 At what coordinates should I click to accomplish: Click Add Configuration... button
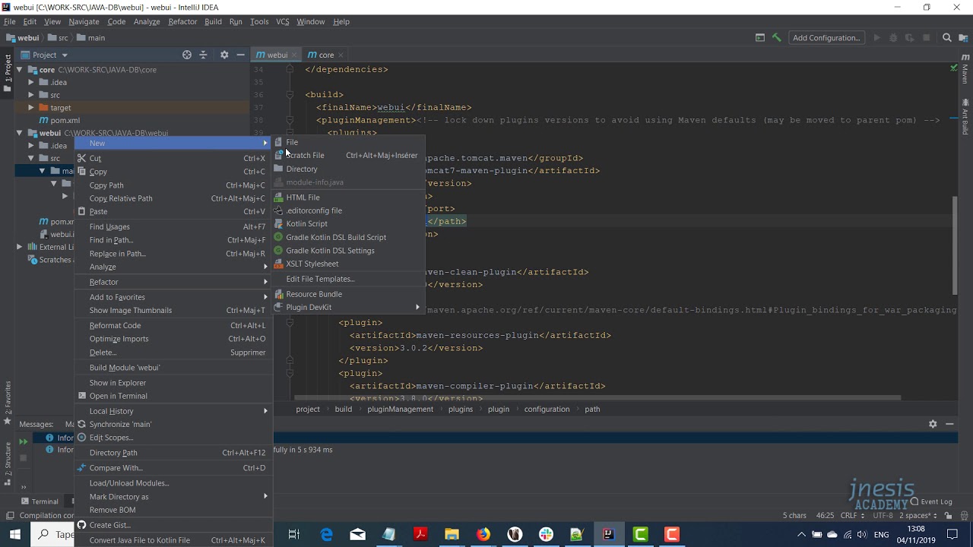[x=826, y=37]
